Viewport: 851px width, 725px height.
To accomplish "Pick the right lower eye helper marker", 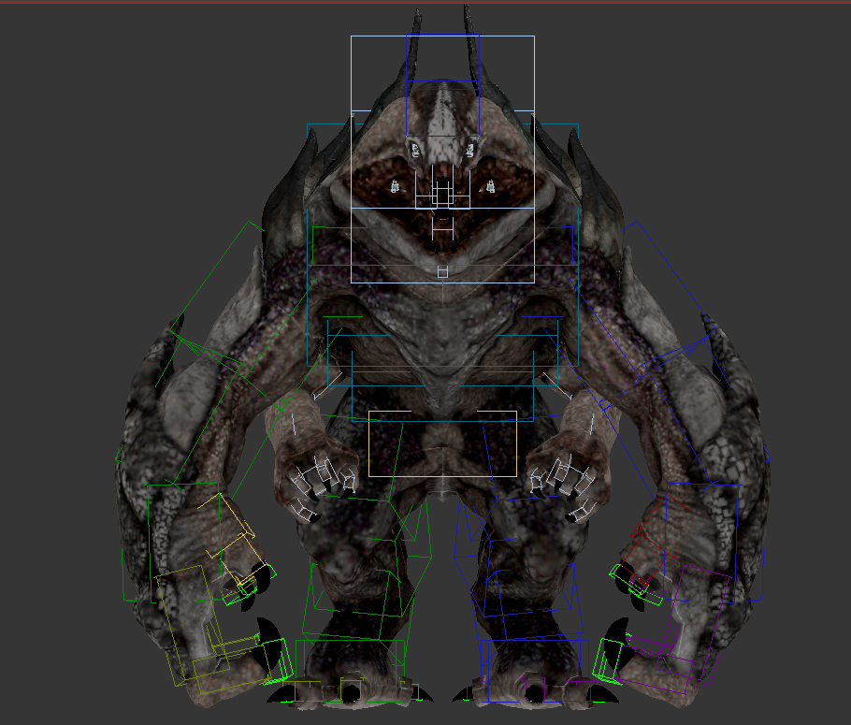I will 490,188.
